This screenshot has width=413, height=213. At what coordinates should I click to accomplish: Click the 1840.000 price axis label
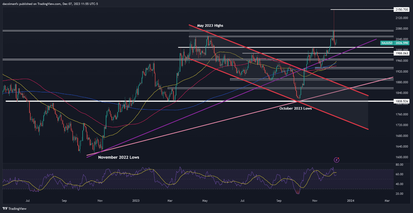pos(402,93)
